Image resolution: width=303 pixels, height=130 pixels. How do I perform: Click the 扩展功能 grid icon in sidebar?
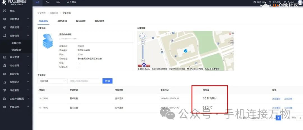[5, 107]
